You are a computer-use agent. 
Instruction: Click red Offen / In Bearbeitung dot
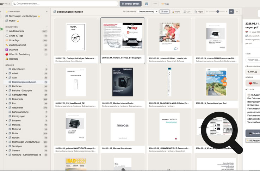pos(7,54)
